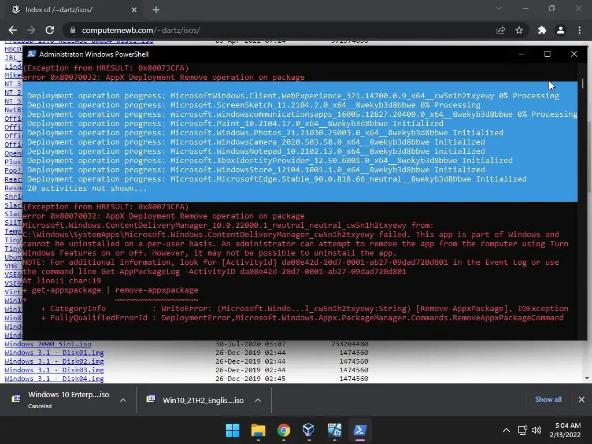Click the Windows 2000 5in1.iso size 733204480

coord(350,344)
